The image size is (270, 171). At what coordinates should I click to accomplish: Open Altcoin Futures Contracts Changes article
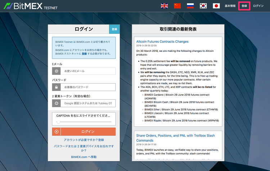tap(162, 41)
